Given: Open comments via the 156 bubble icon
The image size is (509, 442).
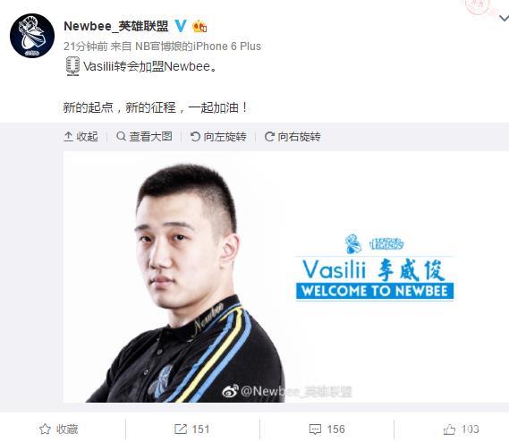Looking at the screenshot, I should 315,429.
